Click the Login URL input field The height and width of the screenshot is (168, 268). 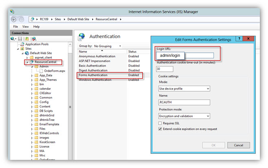click(x=185, y=56)
